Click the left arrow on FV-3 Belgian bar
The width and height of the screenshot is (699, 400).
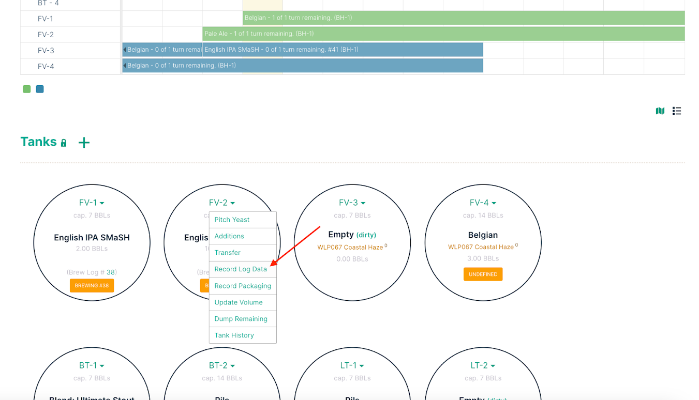(125, 50)
